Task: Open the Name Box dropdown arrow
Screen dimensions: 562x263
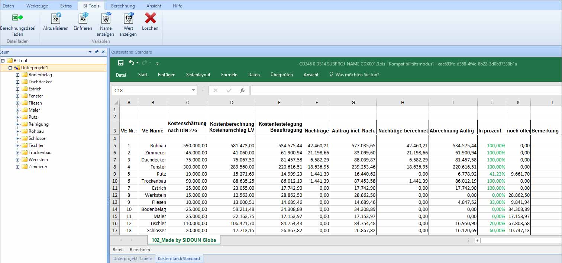Action: click(x=194, y=90)
